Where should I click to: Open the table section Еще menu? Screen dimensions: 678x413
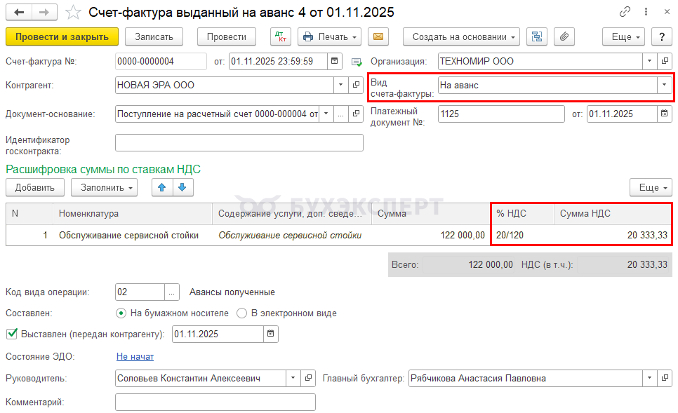(651, 187)
